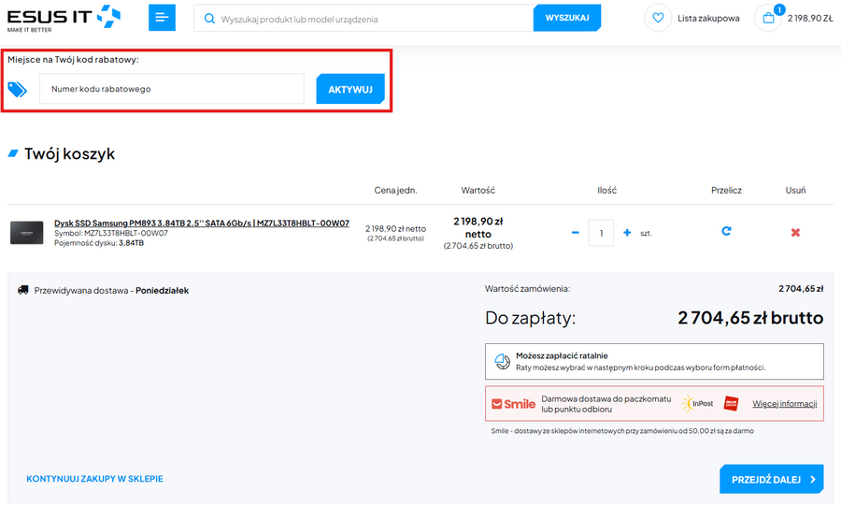
Task: Click Kontynuuj zakupy w sklepie link
Action: 94,479
